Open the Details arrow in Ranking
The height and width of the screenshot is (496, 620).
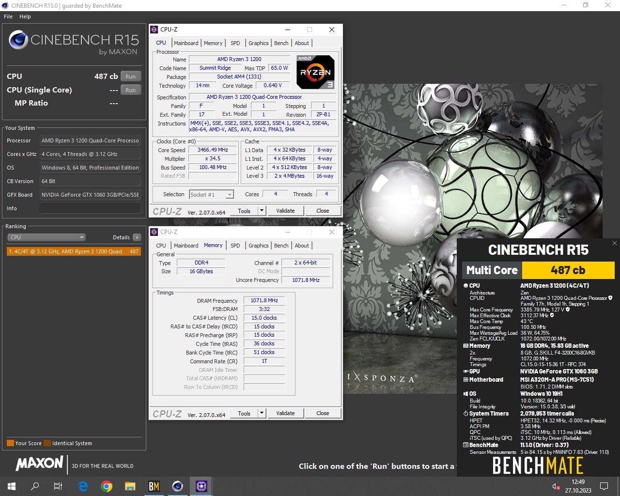137,237
